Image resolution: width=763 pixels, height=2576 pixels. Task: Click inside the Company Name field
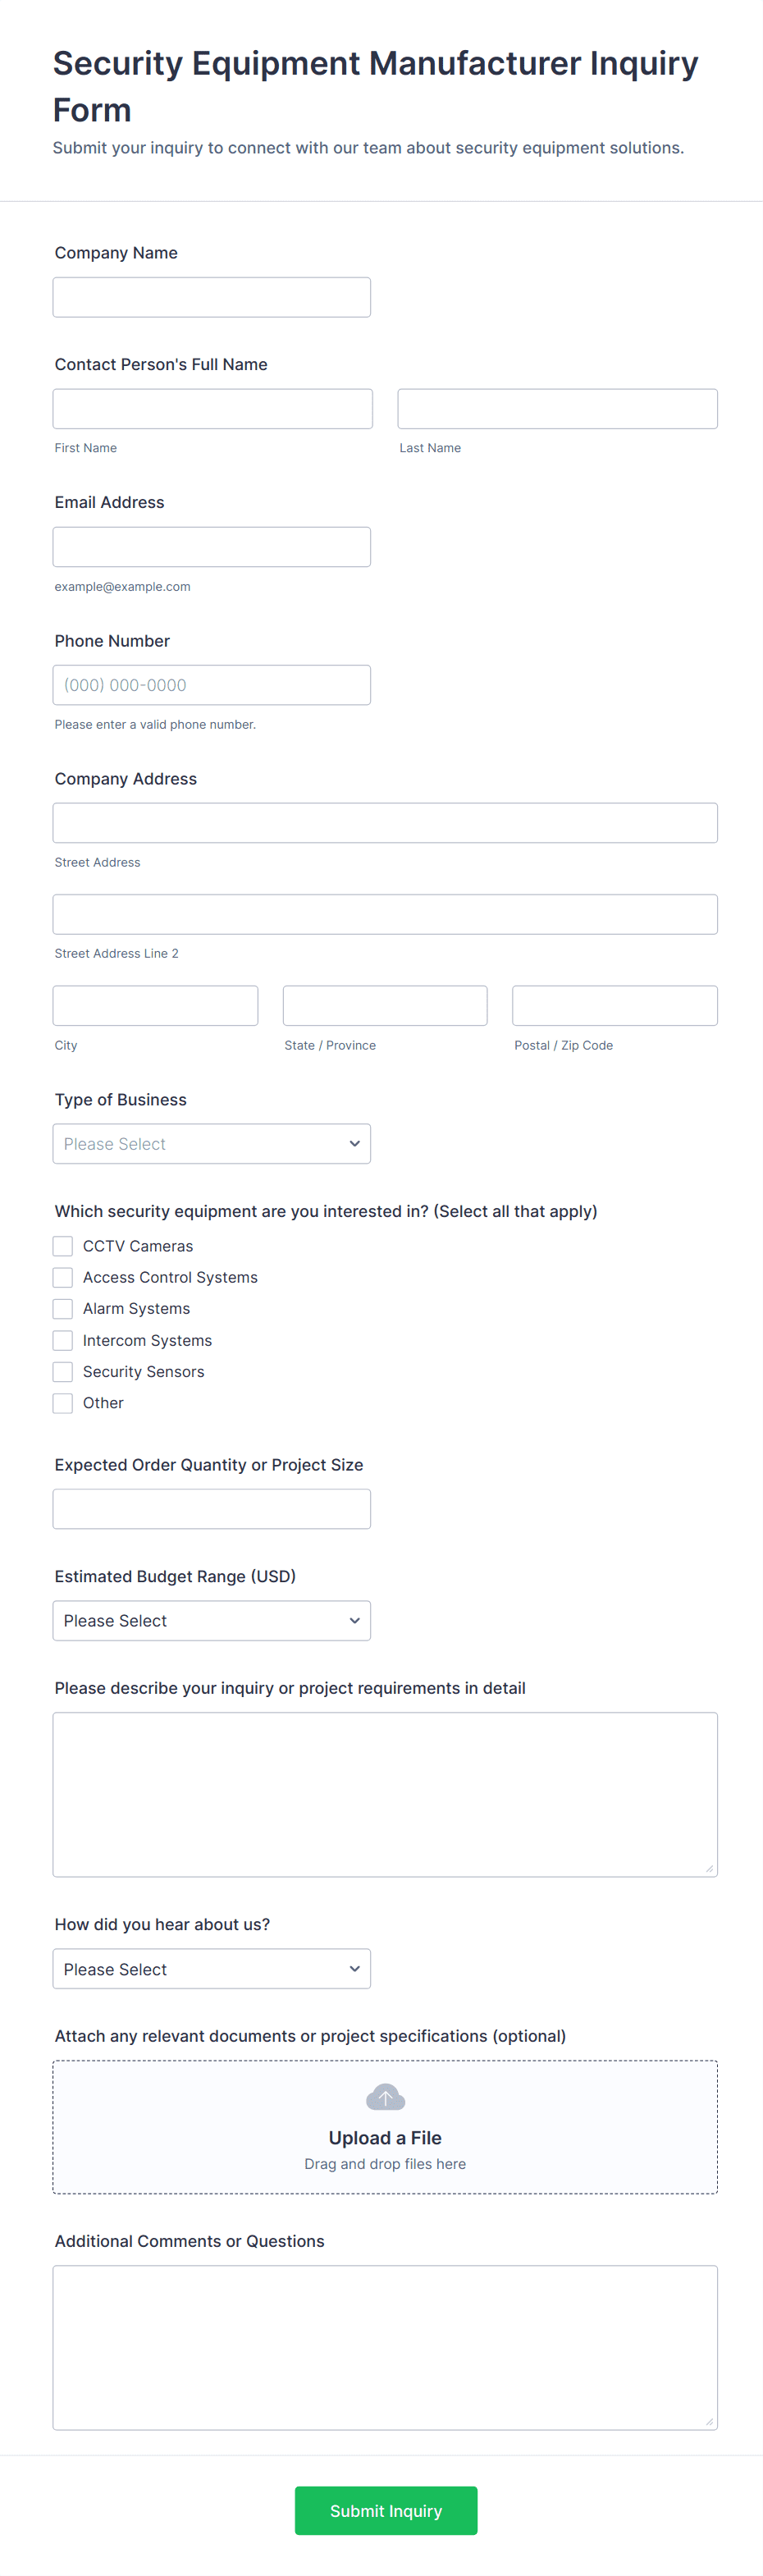211,296
